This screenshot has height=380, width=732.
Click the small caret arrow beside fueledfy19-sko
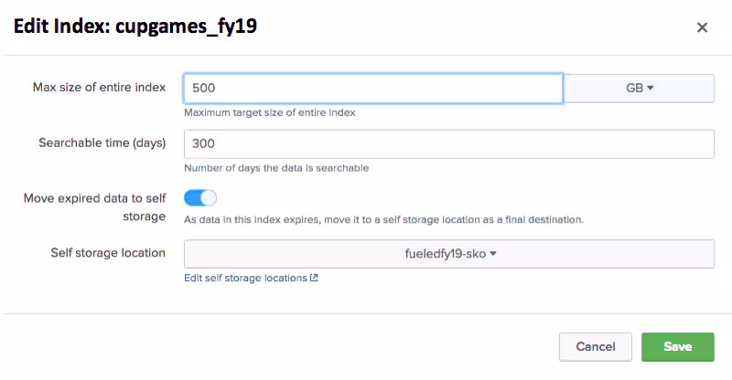(x=492, y=254)
